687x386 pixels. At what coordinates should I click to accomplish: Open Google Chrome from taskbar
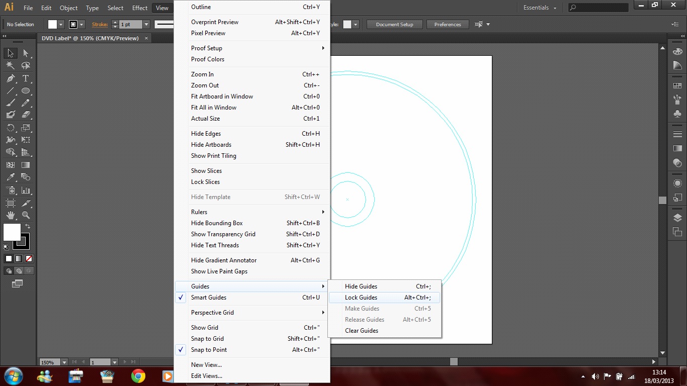click(x=138, y=375)
